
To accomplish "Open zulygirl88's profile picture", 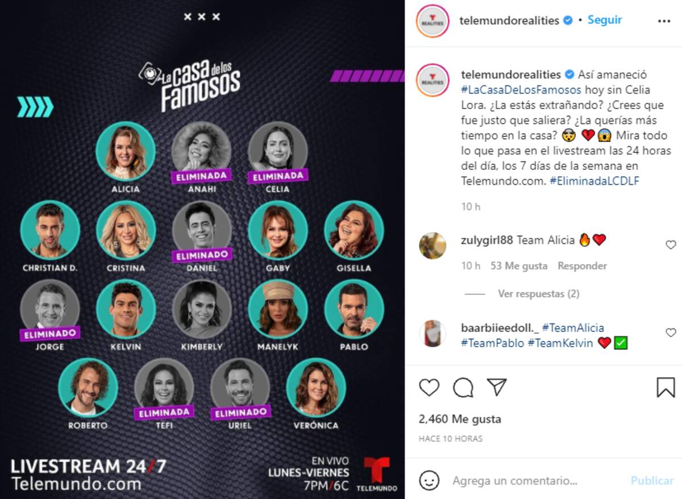I will [x=433, y=246].
